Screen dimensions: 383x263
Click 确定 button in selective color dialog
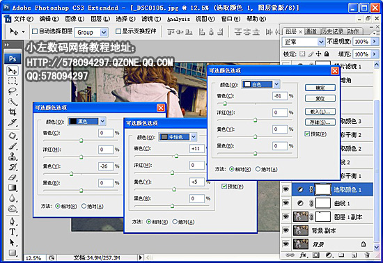[320, 88]
